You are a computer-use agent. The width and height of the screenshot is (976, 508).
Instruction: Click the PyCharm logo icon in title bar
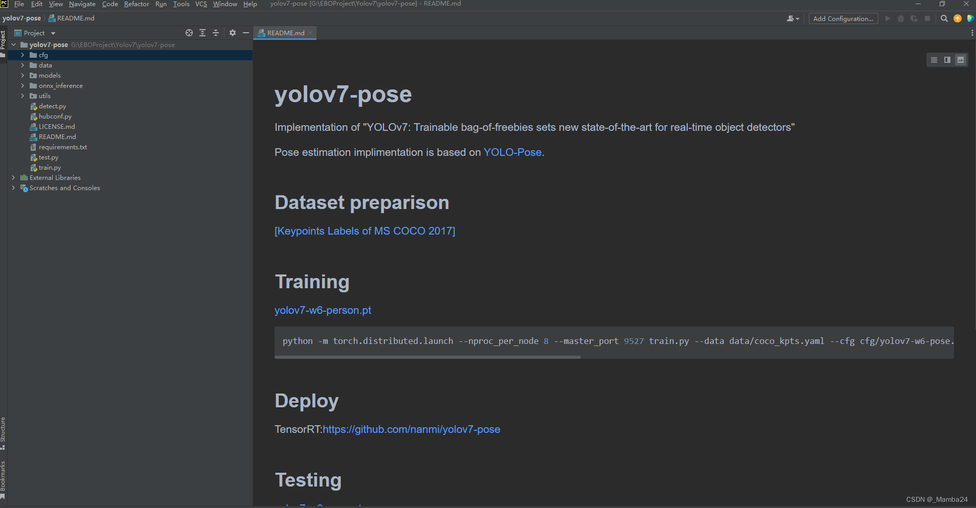coord(4,4)
